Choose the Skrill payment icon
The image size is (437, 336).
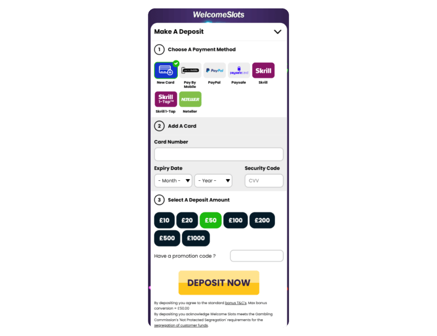pyautogui.click(x=263, y=70)
